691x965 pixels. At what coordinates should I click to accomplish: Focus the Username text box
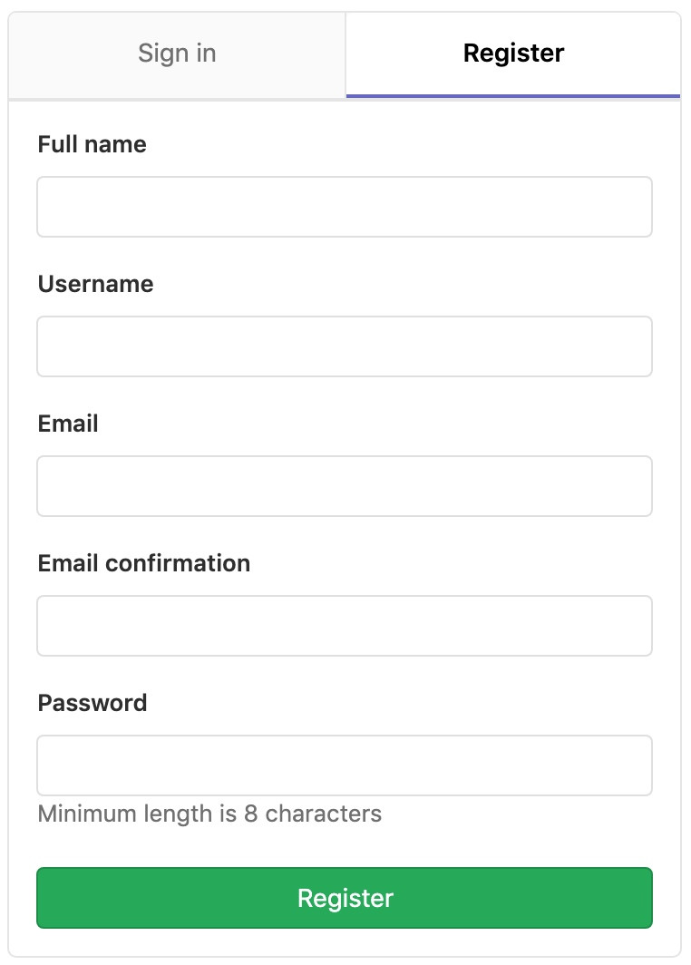click(x=345, y=346)
